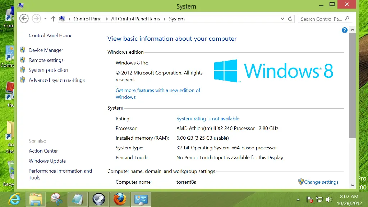Open the Snipping Tool taskbar icon

point(56,199)
